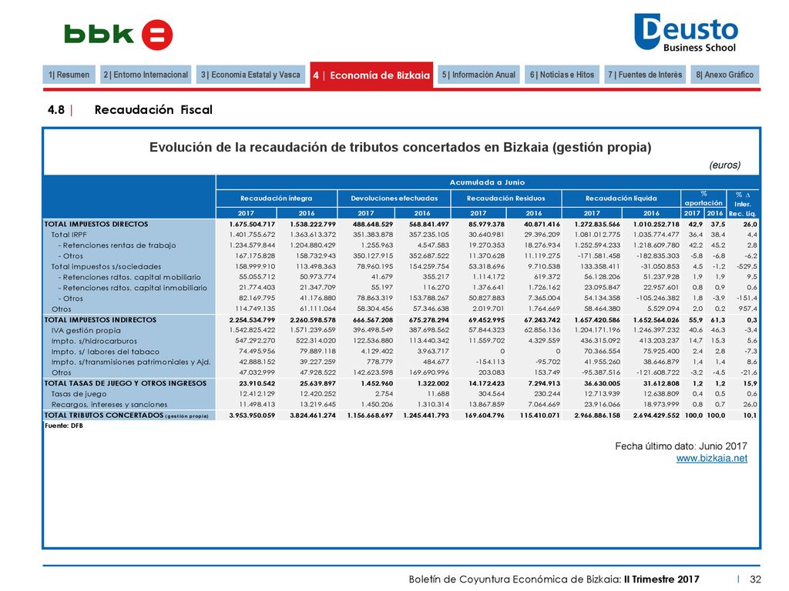This screenshot has height=591, width=789.
Task: Go to 3| Economía Estatal y Vasca tab
Action: coord(250,75)
